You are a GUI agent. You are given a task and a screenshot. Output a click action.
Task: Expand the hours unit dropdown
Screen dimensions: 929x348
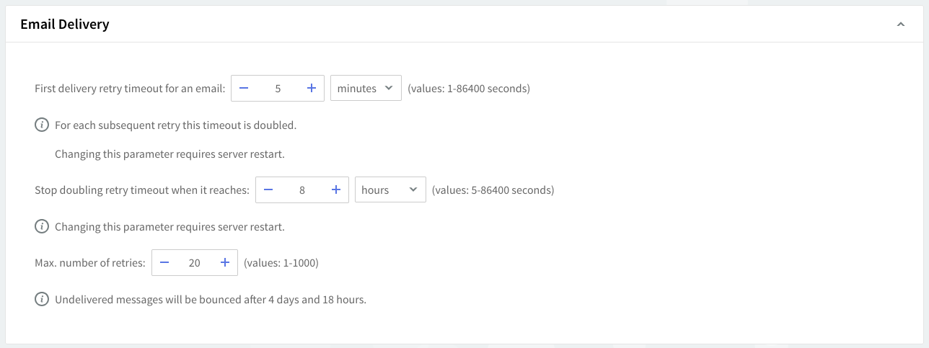point(389,190)
